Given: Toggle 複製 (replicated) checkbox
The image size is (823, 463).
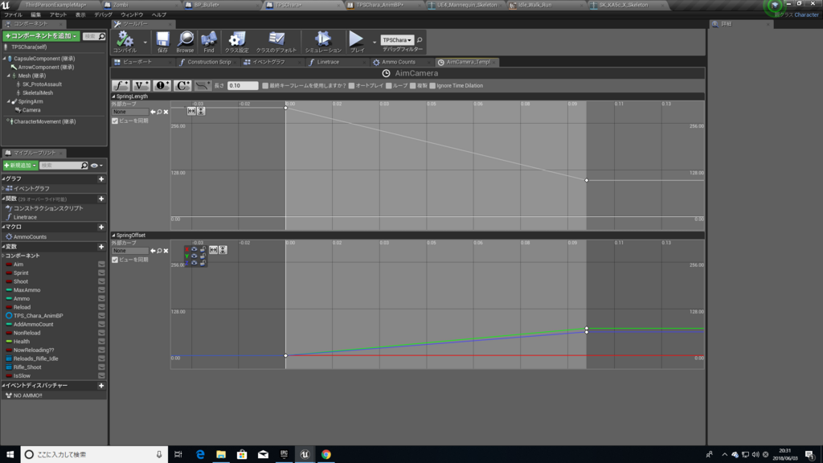Looking at the screenshot, I should tap(412, 85).
